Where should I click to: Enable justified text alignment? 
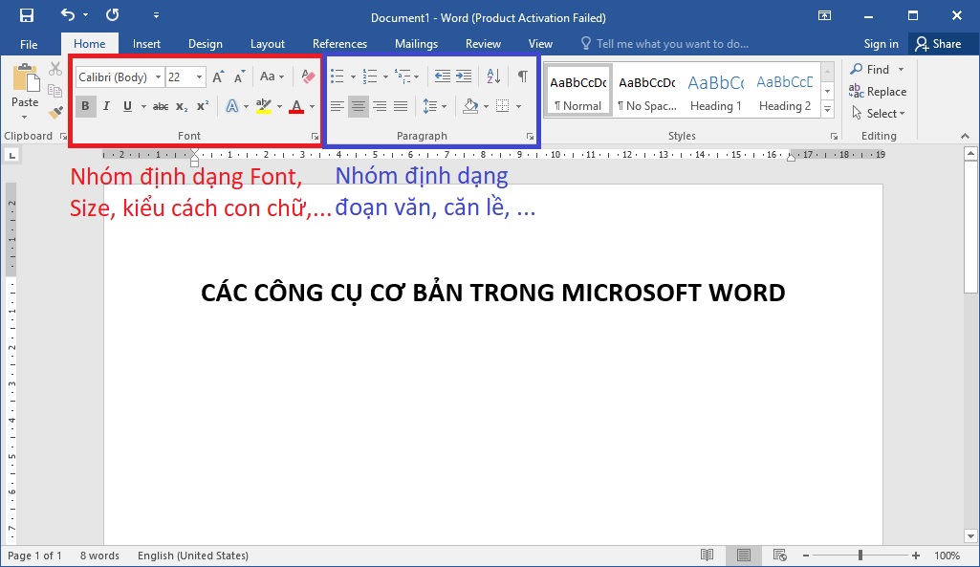[400, 106]
